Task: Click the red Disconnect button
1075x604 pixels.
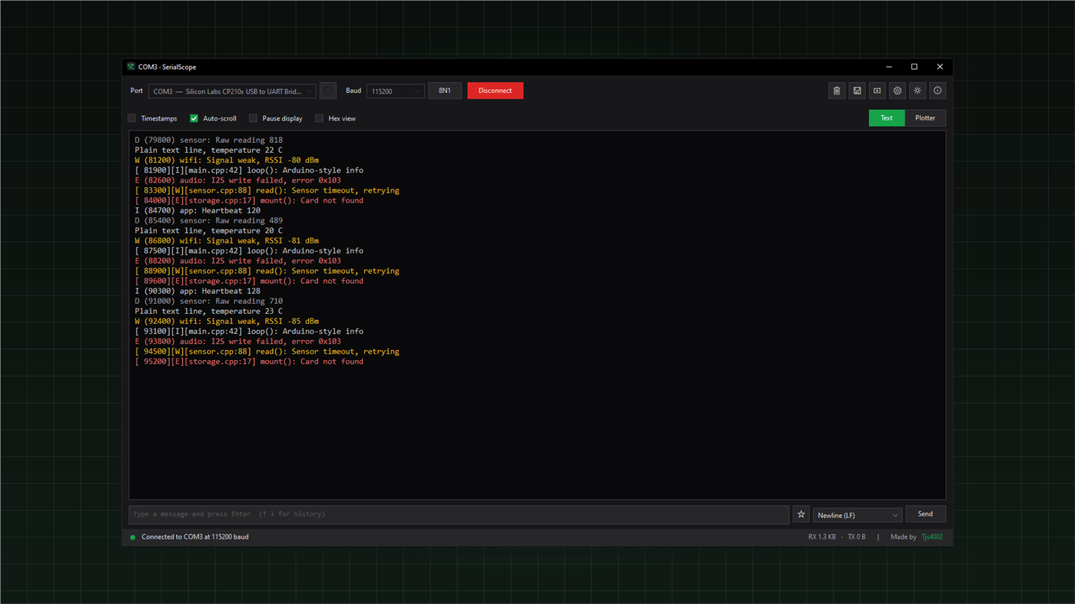Action: pyautogui.click(x=495, y=91)
